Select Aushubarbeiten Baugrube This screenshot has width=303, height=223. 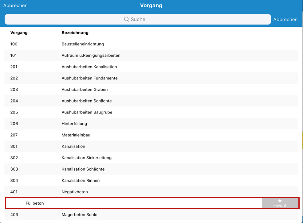151,112
